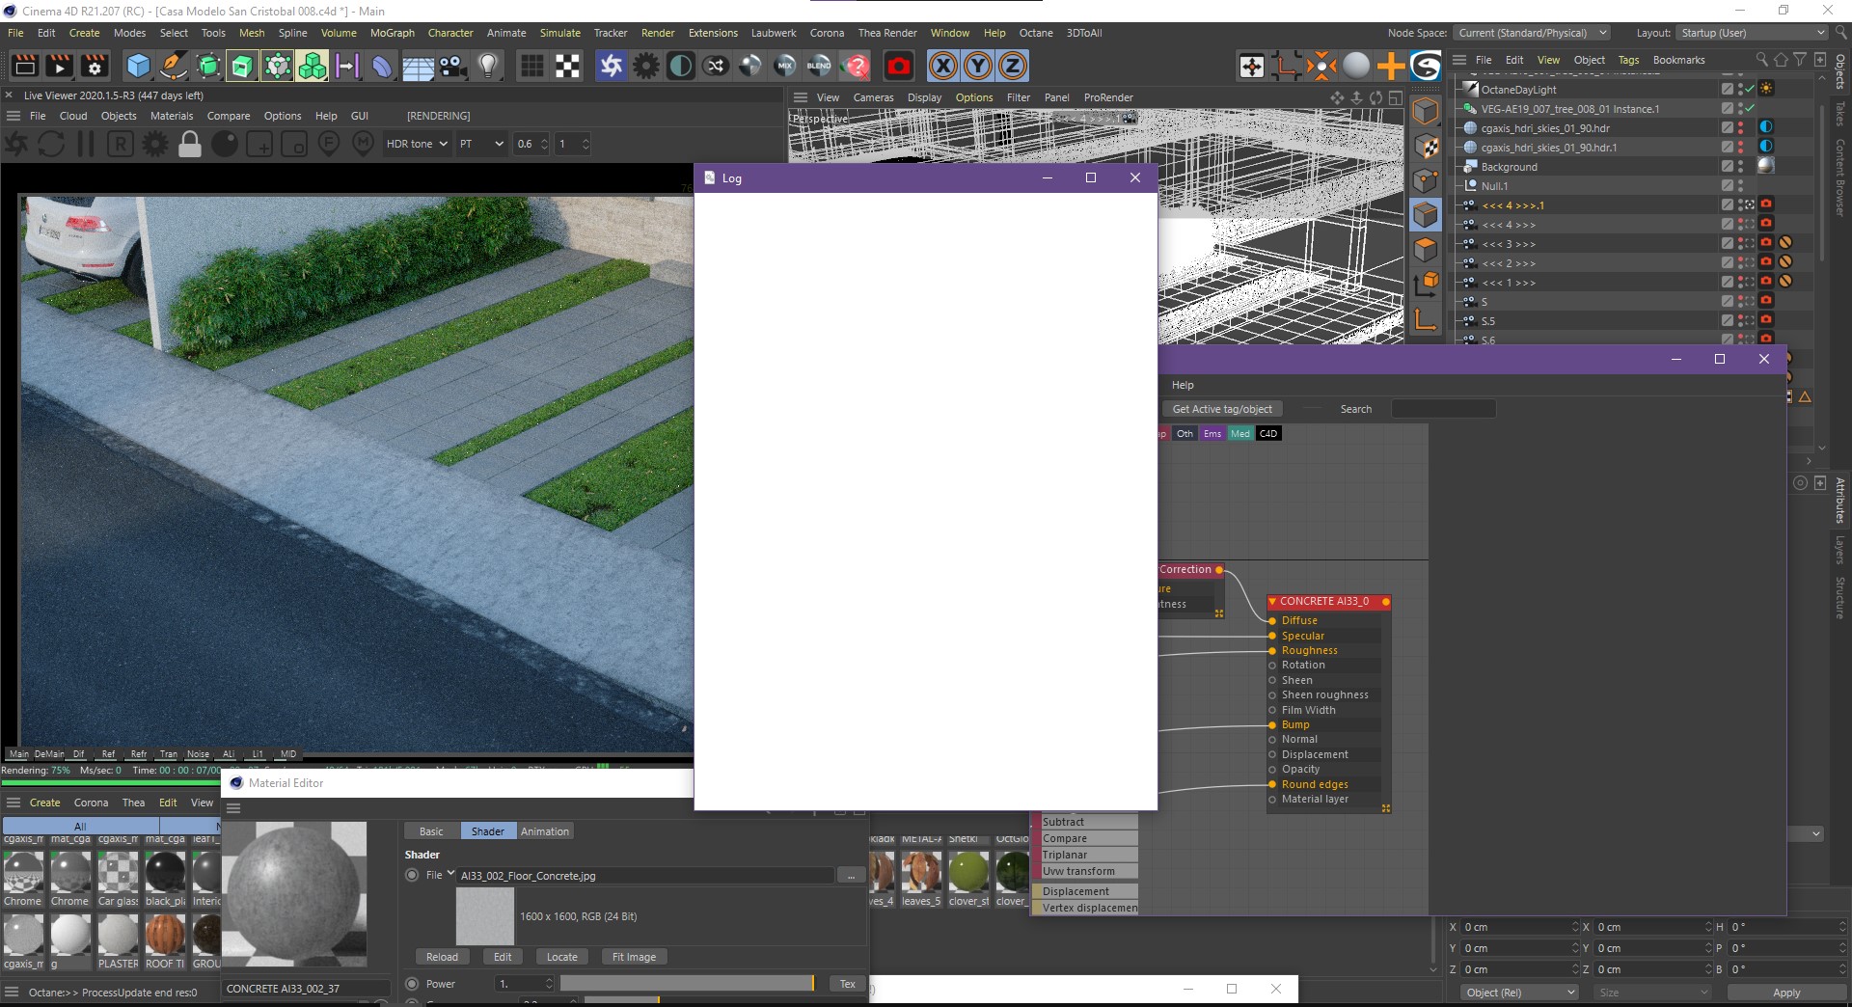Click the red record icon in toolbar
Viewport: 1852px width, 1007px height.
pos(899,66)
